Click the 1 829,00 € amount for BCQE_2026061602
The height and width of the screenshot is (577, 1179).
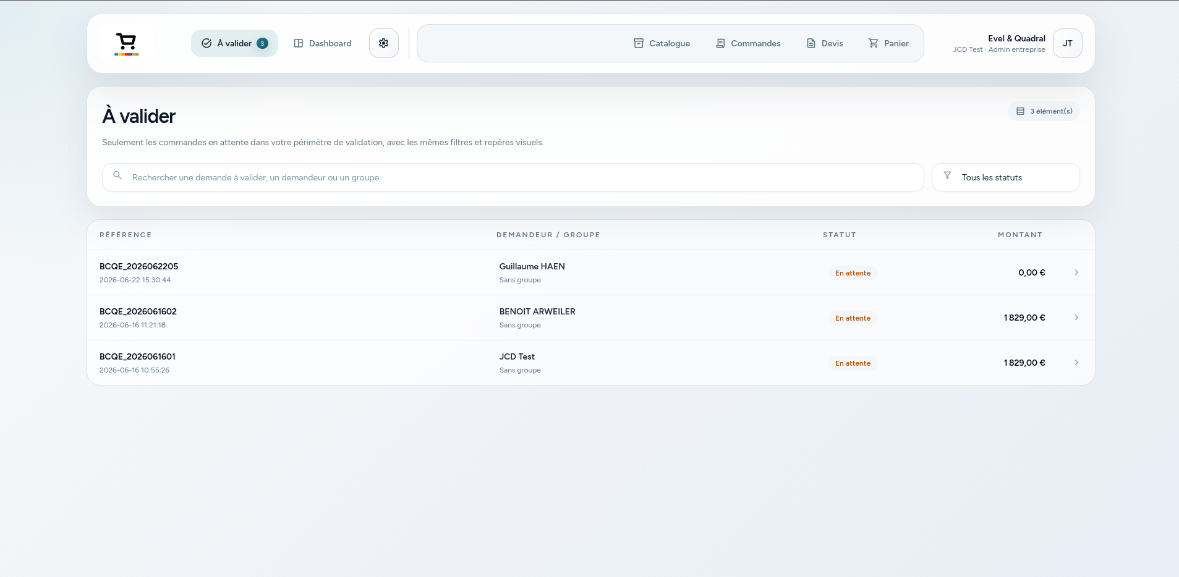click(1024, 318)
